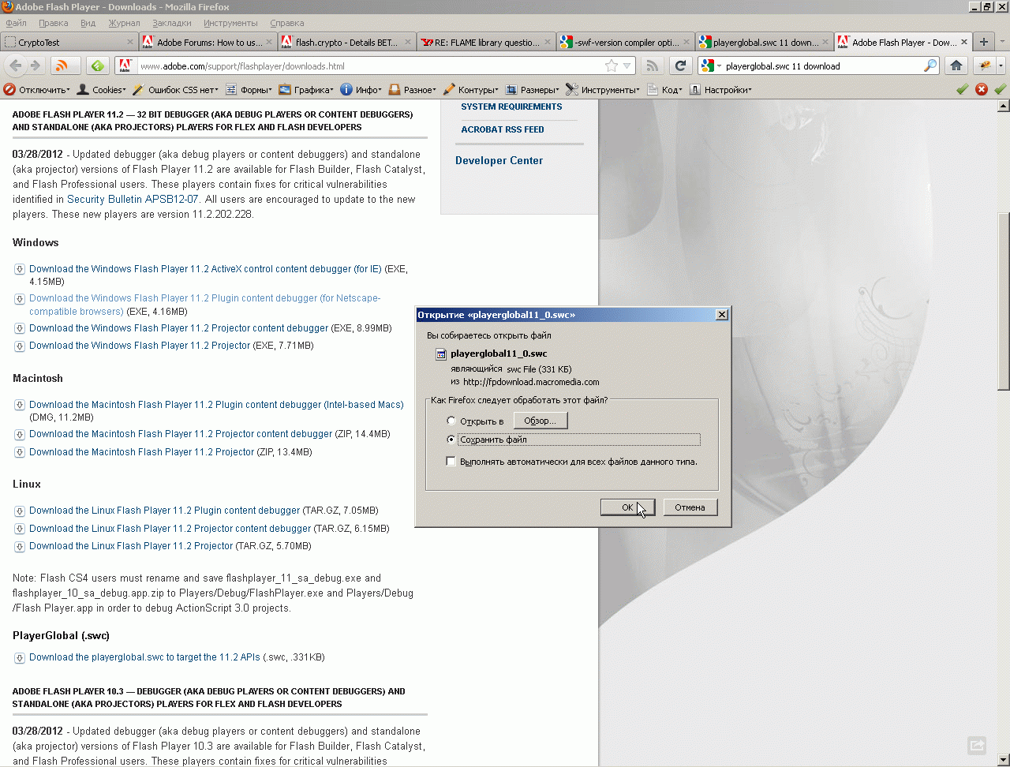Open the ACROBAT RSS FEED sidebar link
Screen dimensions: 1010x767
pyautogui.click(x=503, y=129)
